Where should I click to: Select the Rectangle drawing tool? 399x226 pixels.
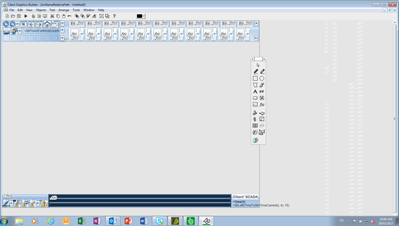(256, 79)
